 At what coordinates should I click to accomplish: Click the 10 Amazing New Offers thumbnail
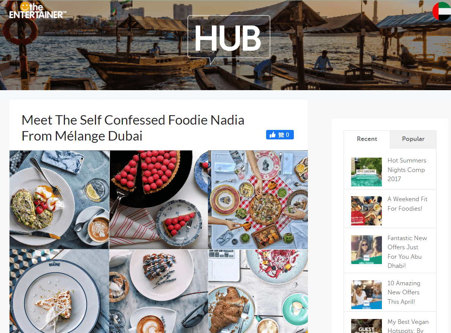pos(366,295)
